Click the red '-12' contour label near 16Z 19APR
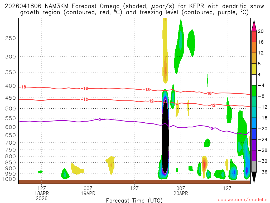The width and height of the screenshot is (270, 203). click(150, 101)
